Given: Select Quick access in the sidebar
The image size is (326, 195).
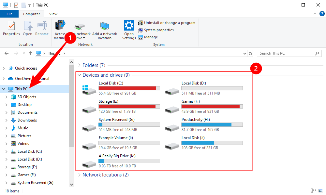Looking at the screenshot, I should [26, 68].
